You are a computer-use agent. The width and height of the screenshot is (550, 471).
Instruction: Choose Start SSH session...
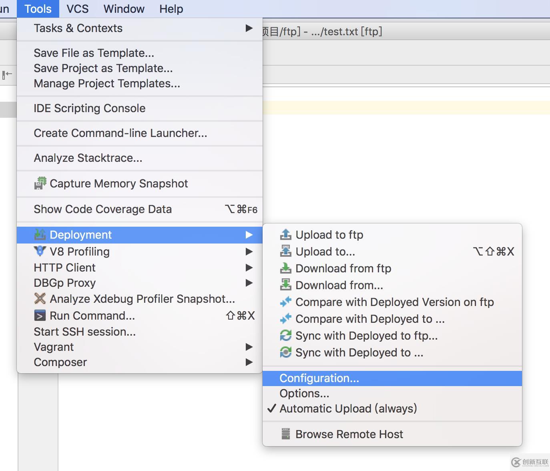(x=140, y=332)
